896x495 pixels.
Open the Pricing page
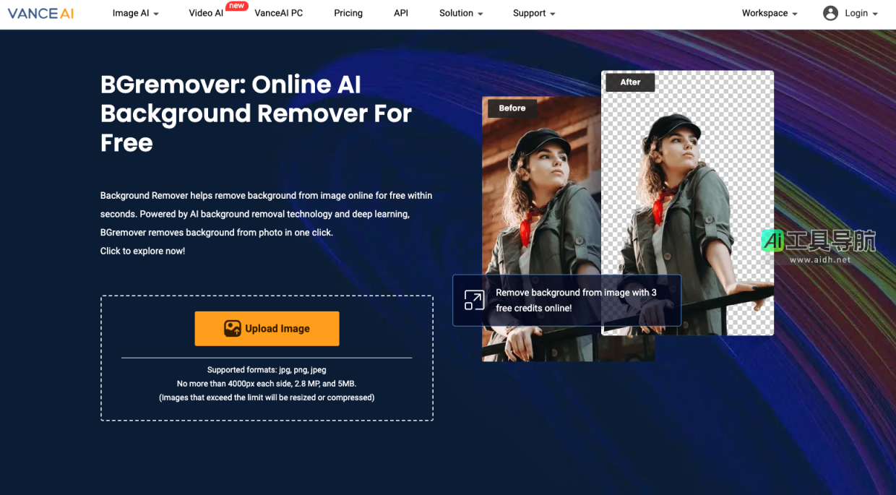click(x=348, y=13)
